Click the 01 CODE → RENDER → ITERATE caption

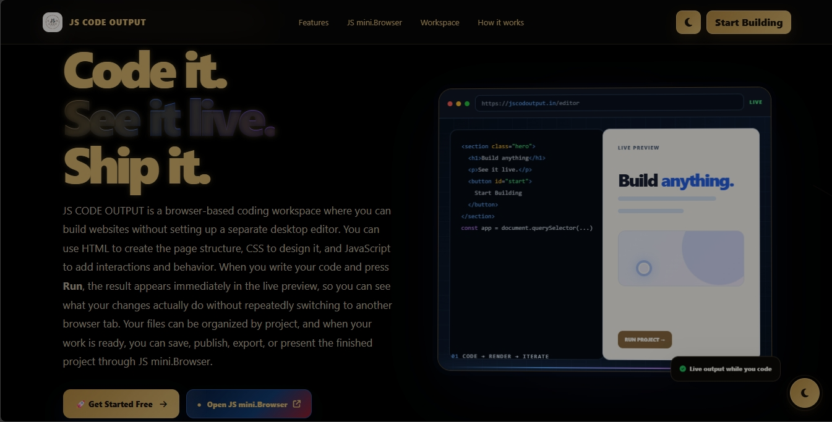coord(500,356)
